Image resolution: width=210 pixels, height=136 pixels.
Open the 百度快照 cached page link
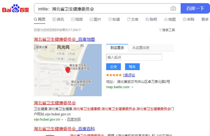click(74, 120)
